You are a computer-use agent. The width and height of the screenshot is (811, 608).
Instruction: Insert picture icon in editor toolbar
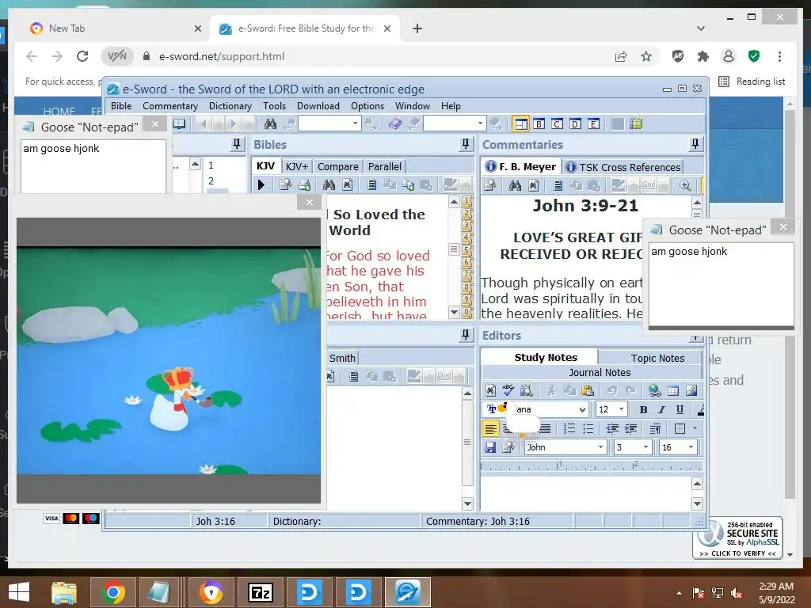691,390
